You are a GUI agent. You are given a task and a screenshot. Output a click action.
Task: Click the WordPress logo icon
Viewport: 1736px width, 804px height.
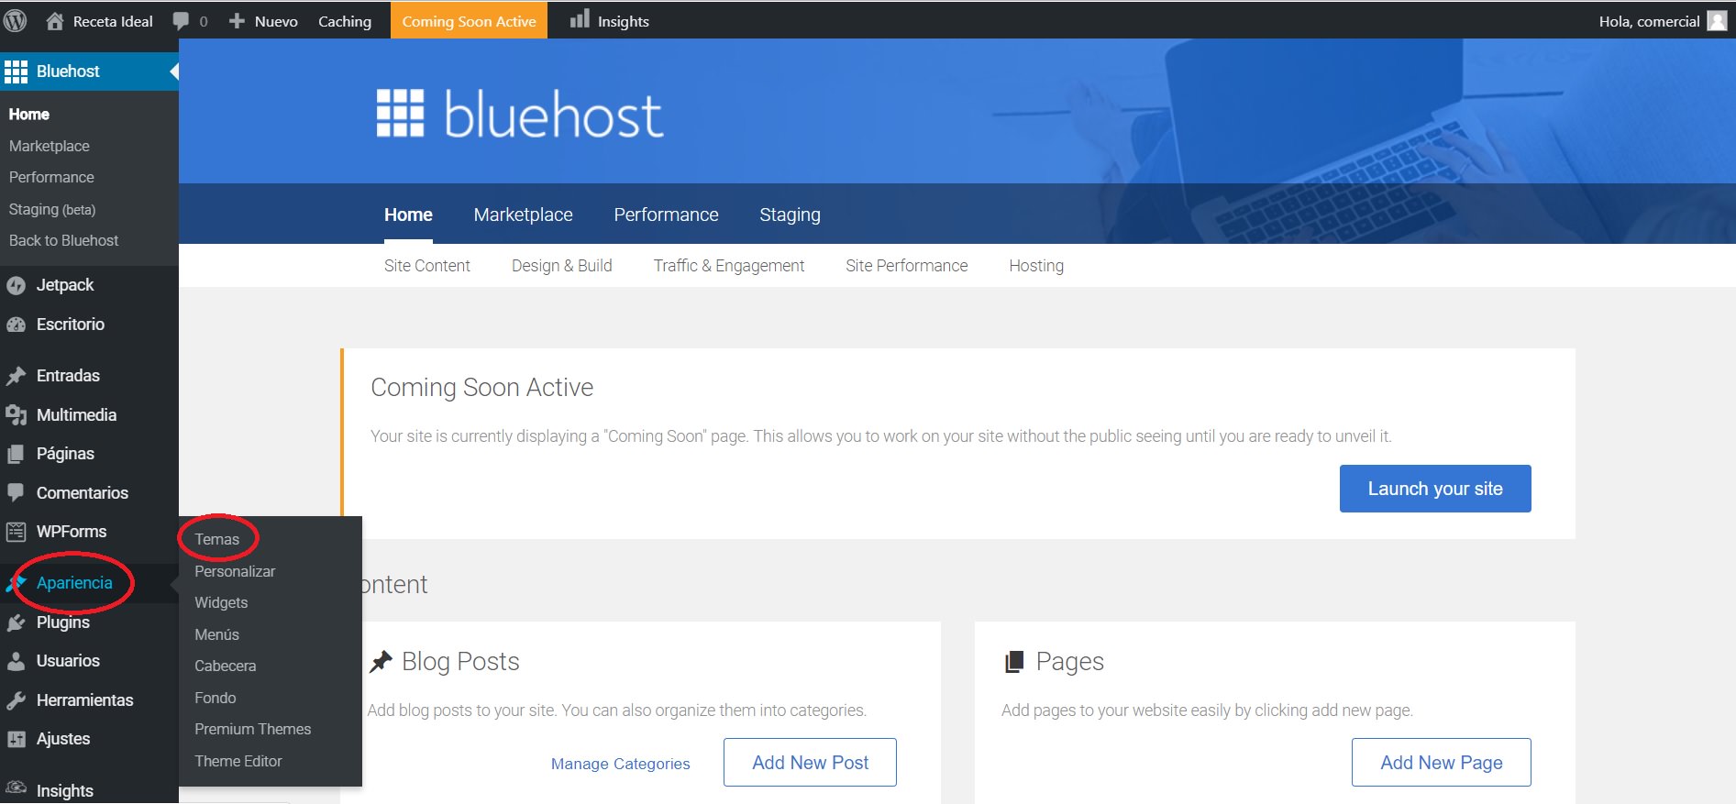16,20
